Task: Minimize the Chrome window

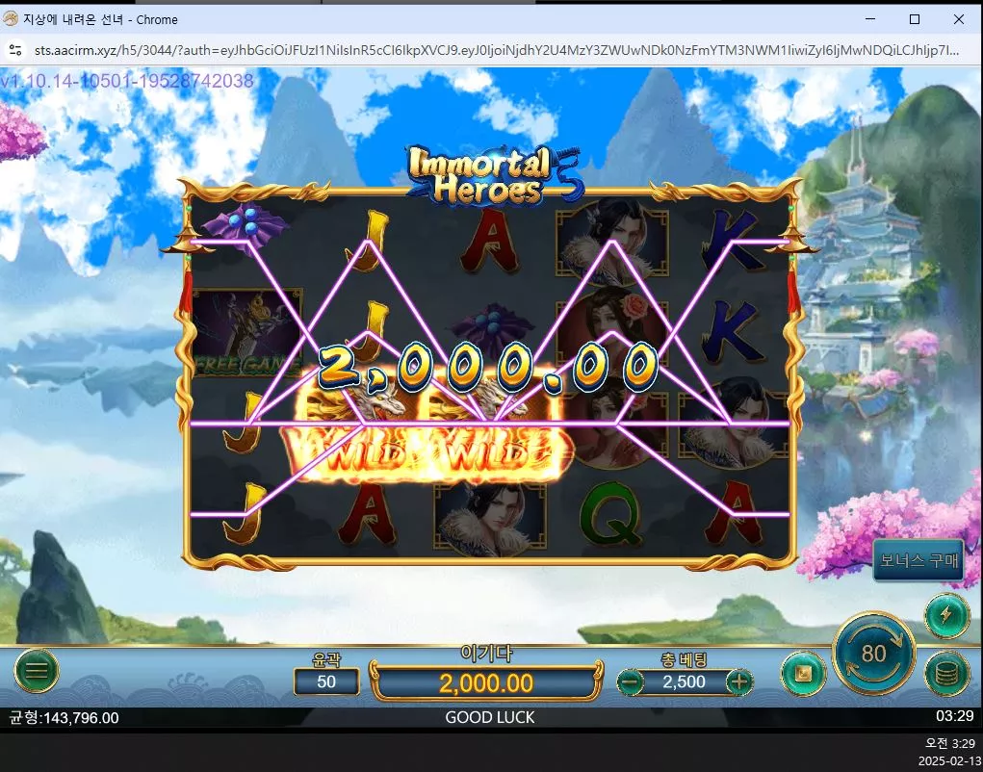Action: [870, 19]
